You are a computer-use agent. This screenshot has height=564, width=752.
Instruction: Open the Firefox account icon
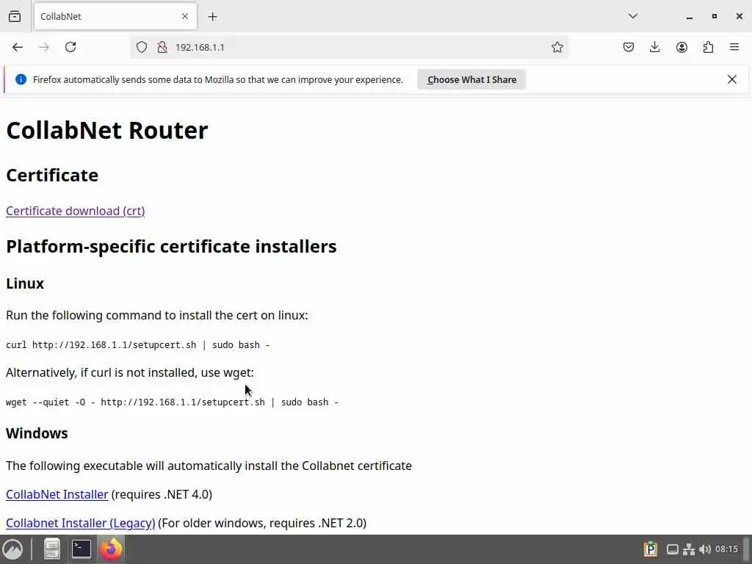coord(681,47)
